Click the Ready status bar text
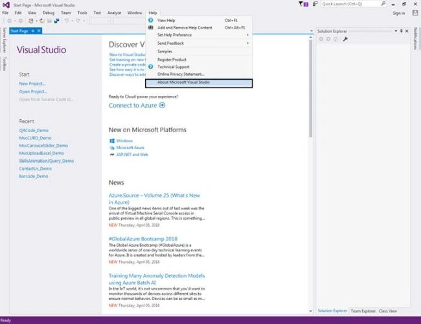Image resolution: width=421 pixels, height=324 pixels. [5, 320]
